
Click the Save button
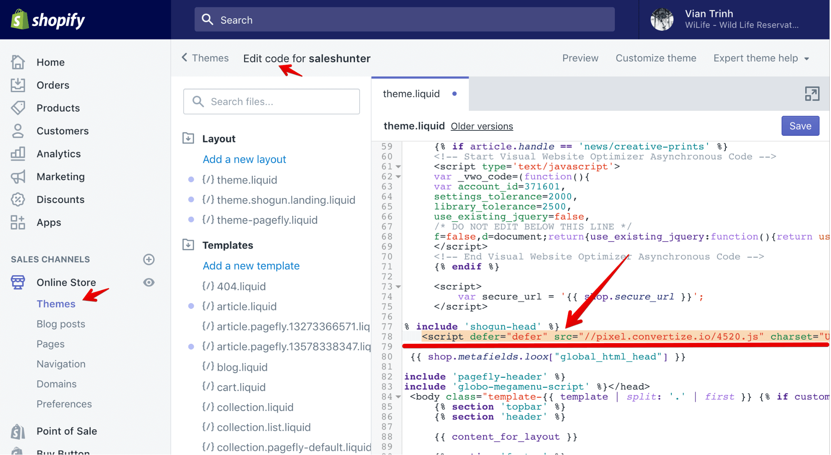(x=800, y=126)
